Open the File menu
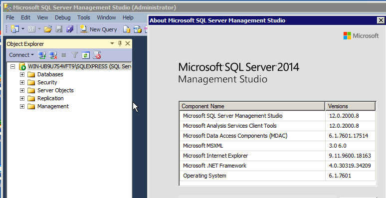The height and width of the screenshot is (198, 386). (x=10, y=17)
